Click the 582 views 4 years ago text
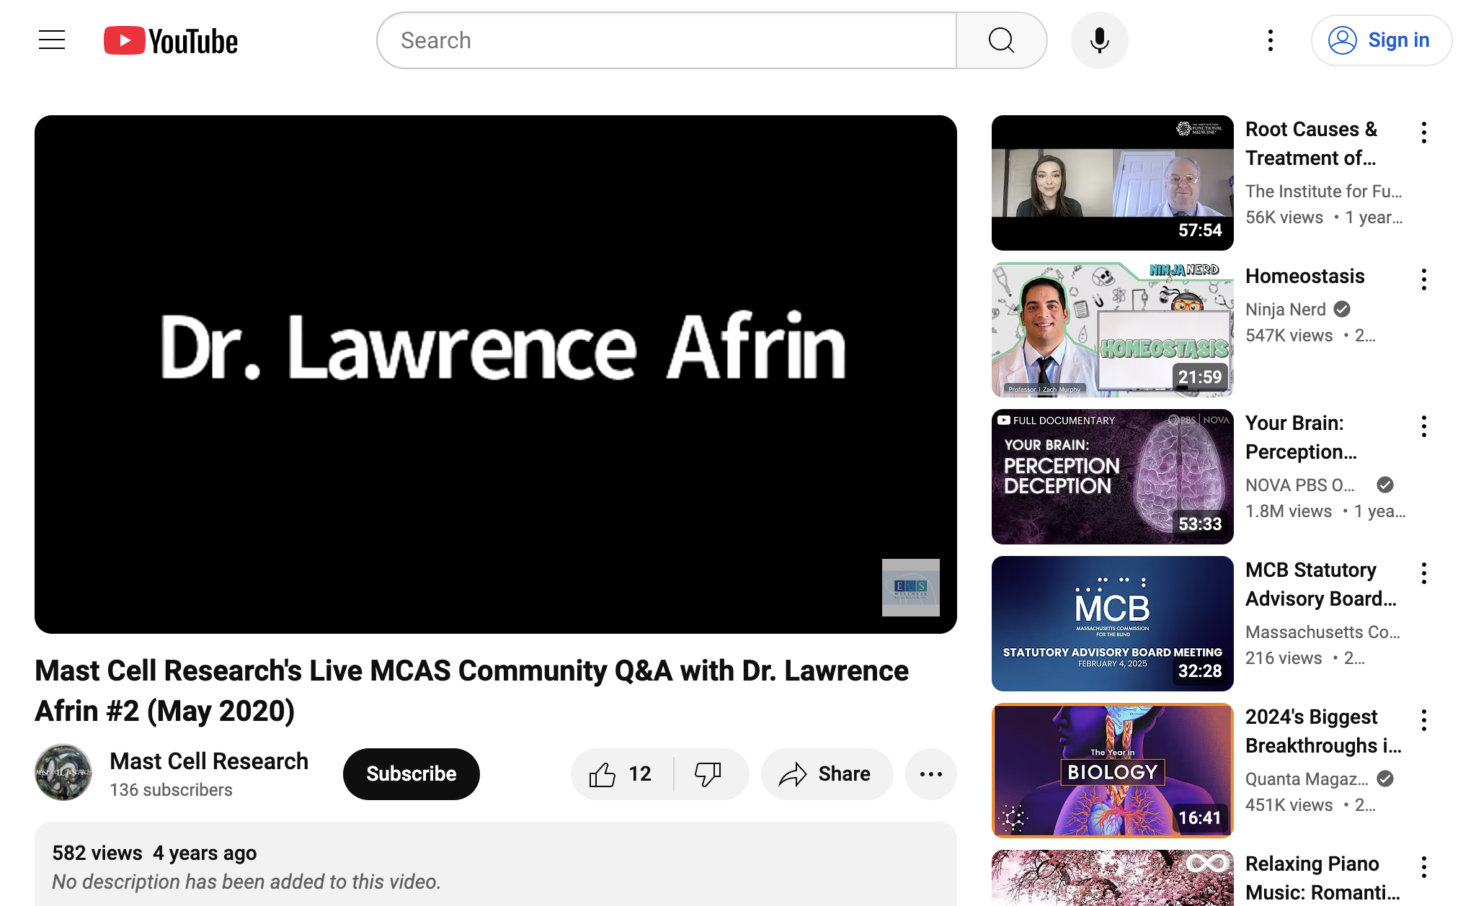 pyautogui.click(x=154, y=853)
